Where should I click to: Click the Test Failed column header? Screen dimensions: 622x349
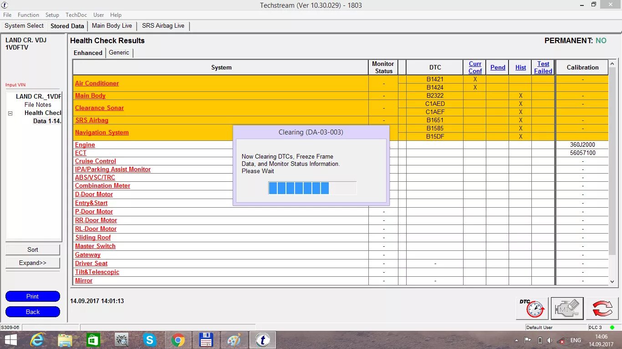(x=543, y=67)
